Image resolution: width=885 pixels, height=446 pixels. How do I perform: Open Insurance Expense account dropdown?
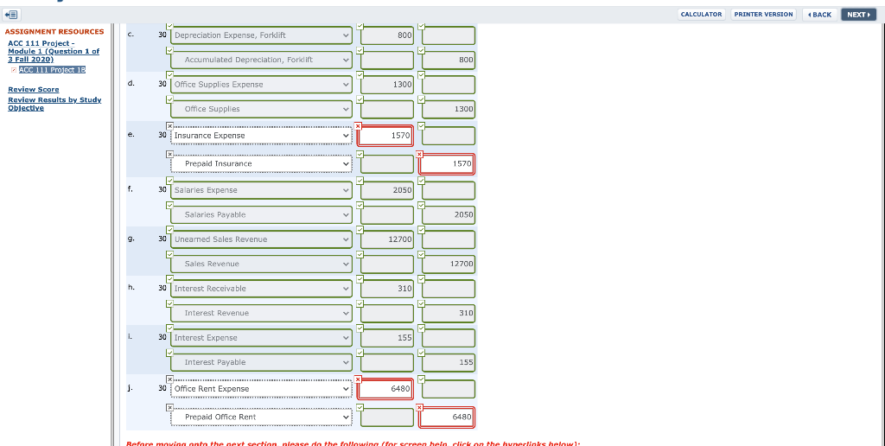click(261, 136)
